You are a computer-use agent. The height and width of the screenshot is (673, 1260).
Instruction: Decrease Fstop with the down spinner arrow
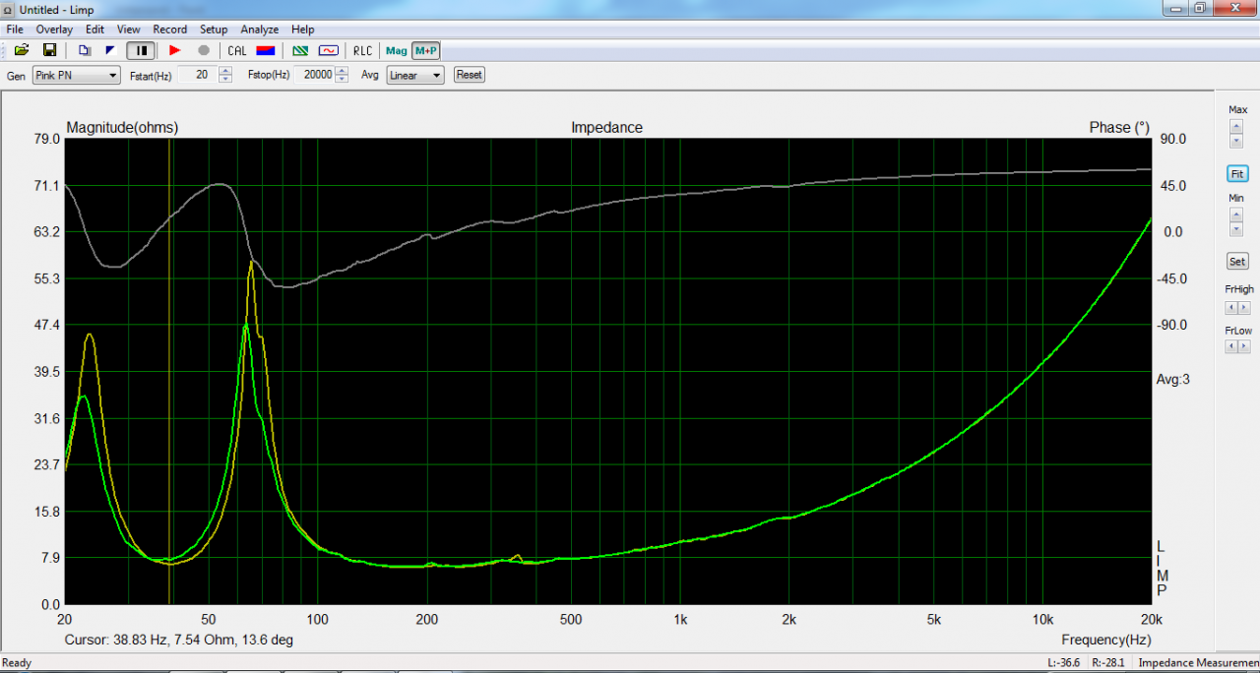pyautogui.click(x=342, y=80)
